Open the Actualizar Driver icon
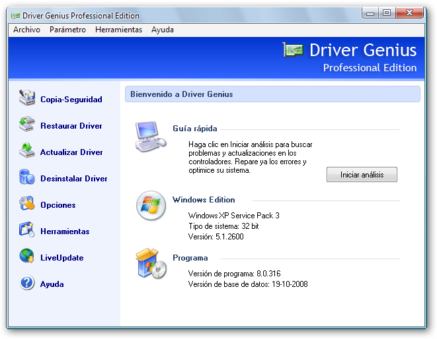The height and width of the screenshot is (339, 437). point(27,152)
